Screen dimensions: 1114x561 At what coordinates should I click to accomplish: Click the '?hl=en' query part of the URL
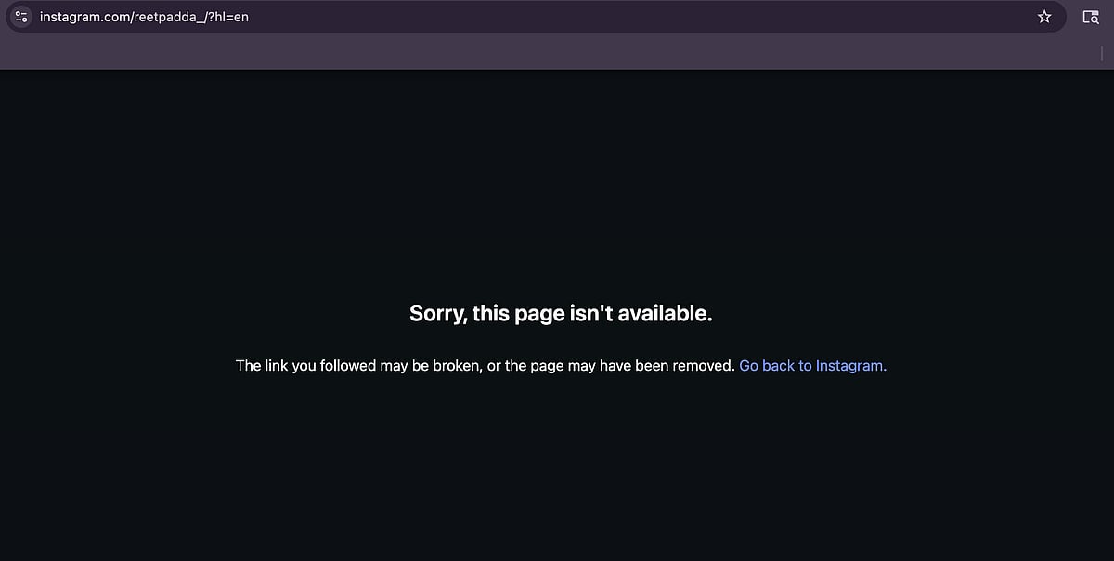point(228,17)
